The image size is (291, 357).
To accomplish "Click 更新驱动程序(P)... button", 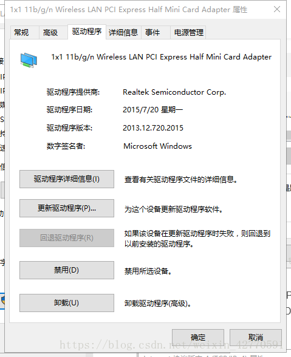I will point(67,208).
